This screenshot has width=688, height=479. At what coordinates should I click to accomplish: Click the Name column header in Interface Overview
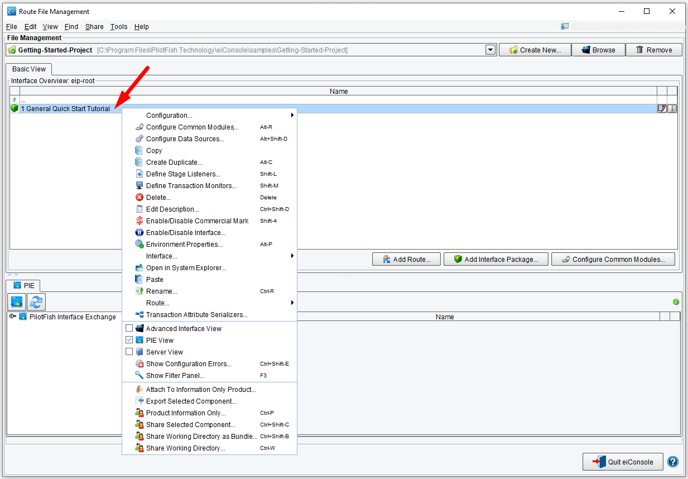(339, 91)
